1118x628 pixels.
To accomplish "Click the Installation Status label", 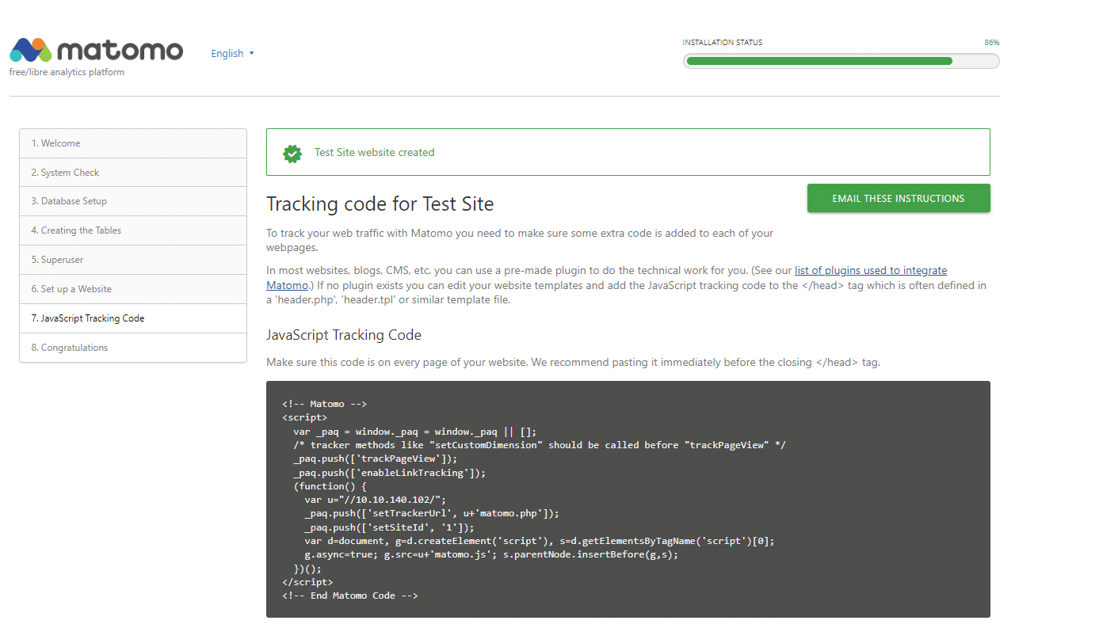I will [x=723, y=43].
